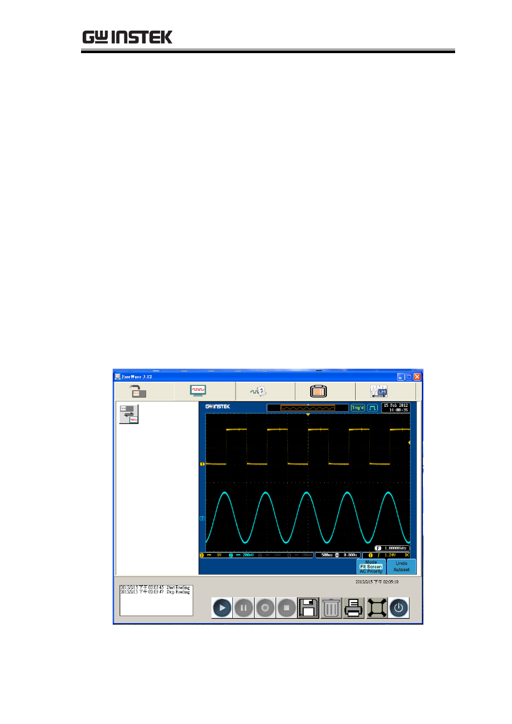Open the connection lock icon tab
This screenshot has height=724, width=512.
tap(137, 391)
